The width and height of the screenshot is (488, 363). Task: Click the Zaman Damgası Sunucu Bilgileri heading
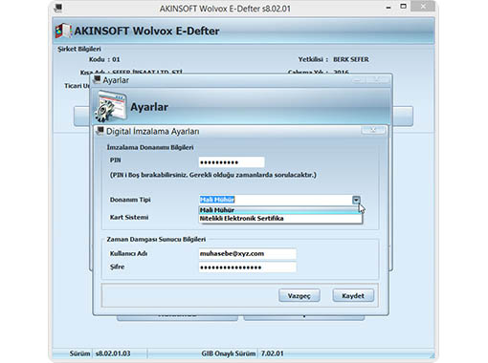156,239
